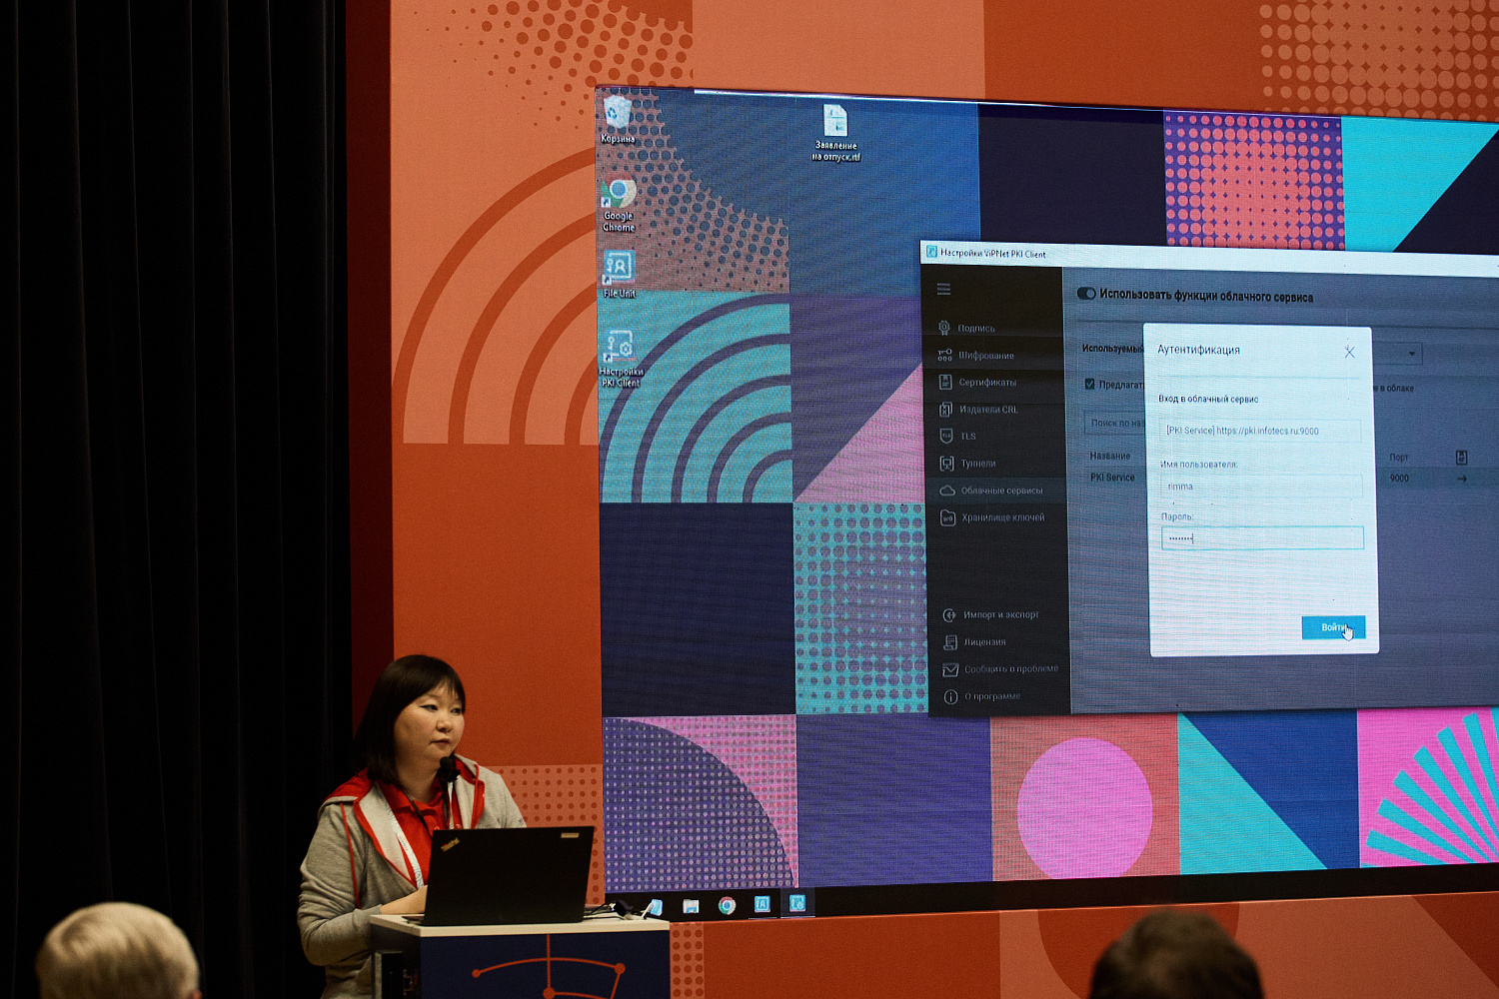Click the О программе info icon
The height and width of the screenshot is (999, 1499).
(950, 696)
